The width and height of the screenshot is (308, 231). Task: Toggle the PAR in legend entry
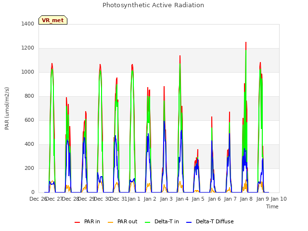[87, 221]
